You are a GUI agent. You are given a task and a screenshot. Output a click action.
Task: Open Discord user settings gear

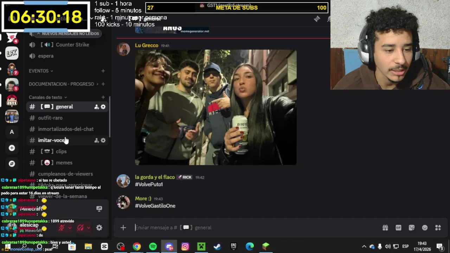point(99,228)
